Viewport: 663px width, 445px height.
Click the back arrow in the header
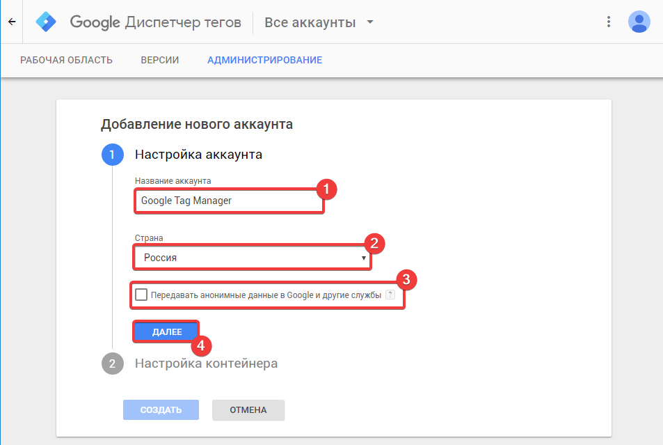(11, 22)
